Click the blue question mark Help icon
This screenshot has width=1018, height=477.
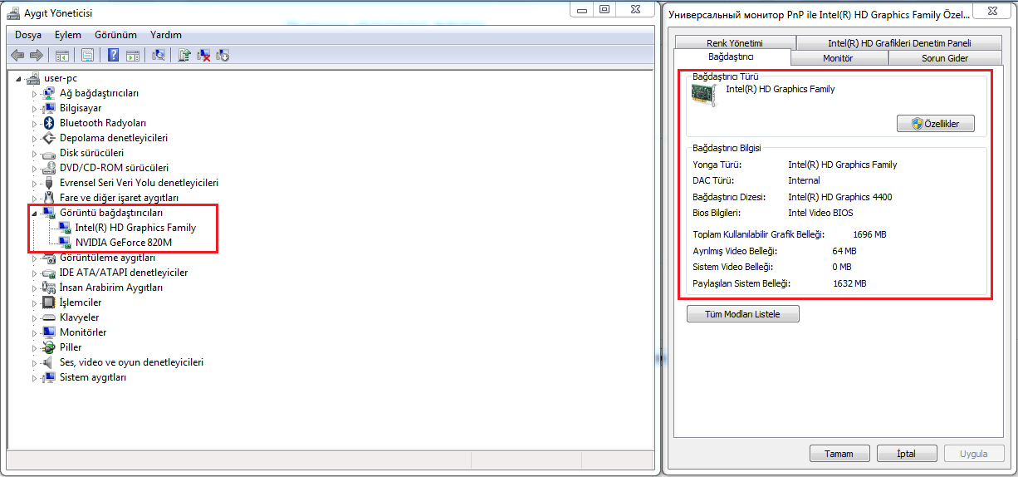tap(113, 55)
